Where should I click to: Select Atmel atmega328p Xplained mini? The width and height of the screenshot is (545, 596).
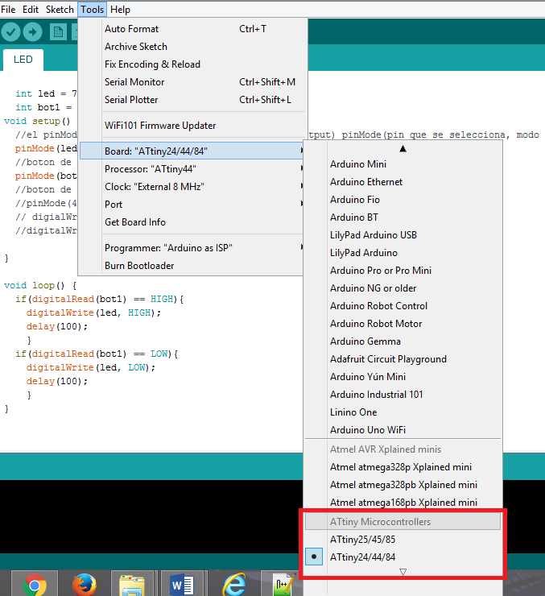(x=403, y=467)
